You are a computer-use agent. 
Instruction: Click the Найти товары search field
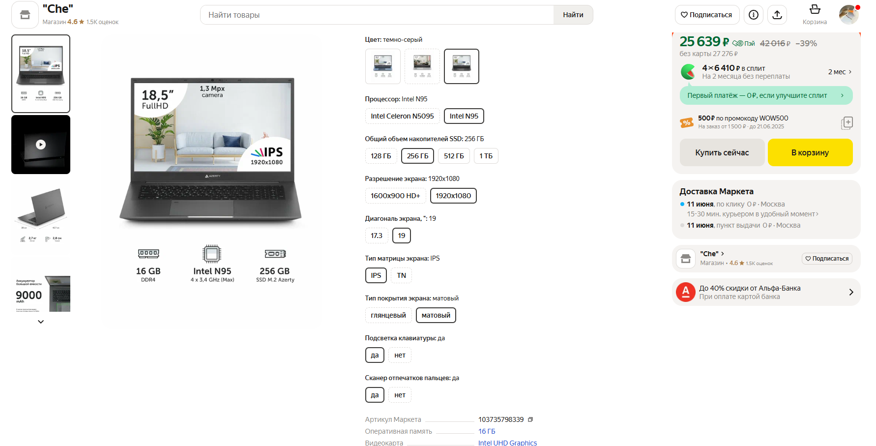[377, 15]
